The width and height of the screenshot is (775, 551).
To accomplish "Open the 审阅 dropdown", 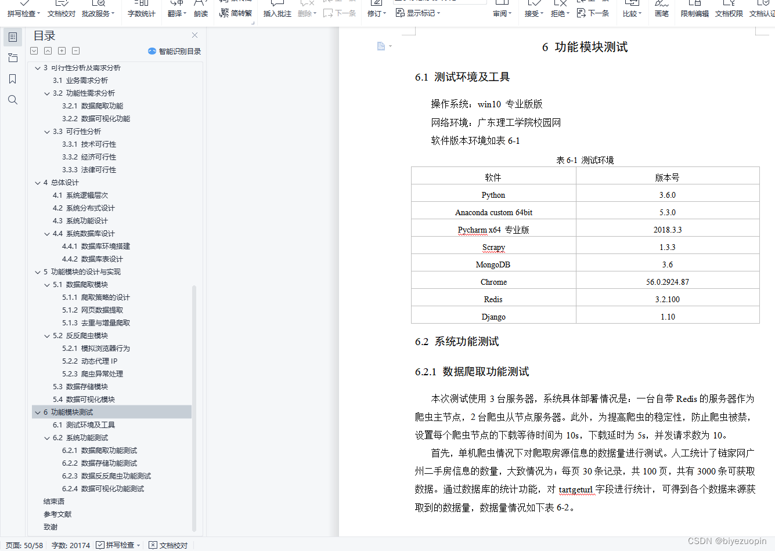I will (502, 13).
